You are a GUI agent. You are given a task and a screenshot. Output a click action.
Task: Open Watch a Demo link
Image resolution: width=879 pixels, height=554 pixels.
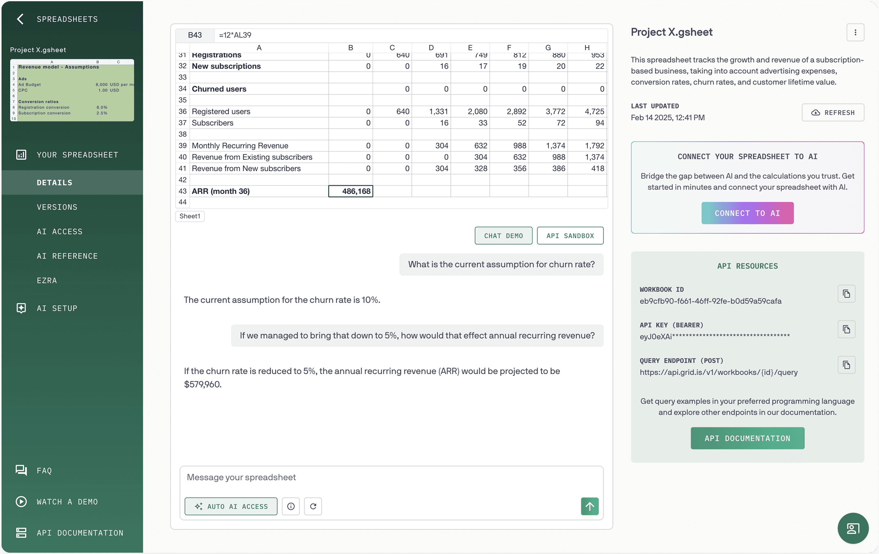point(67,501)
